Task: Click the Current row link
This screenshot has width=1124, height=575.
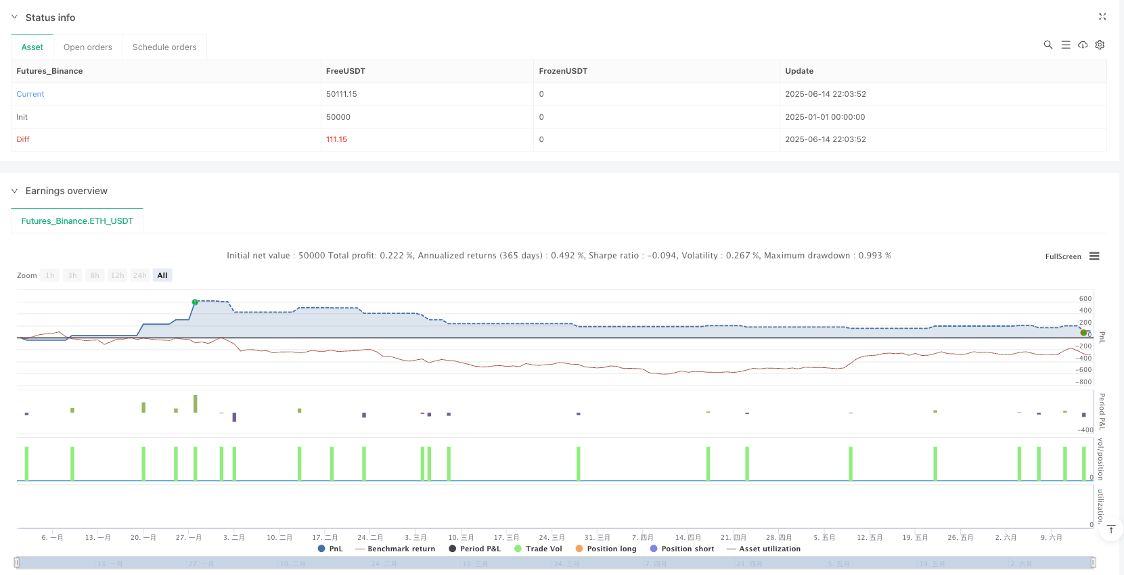Action: [30, 94]
